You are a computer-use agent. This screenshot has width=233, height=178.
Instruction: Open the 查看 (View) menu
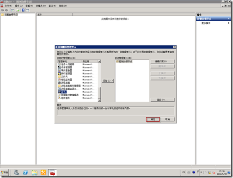29,6
